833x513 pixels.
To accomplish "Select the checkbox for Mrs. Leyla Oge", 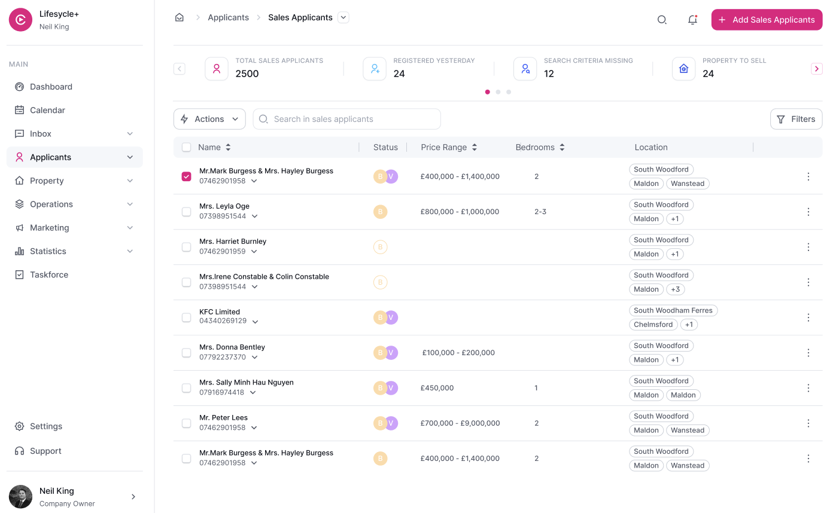I will (x=186, y=212).
